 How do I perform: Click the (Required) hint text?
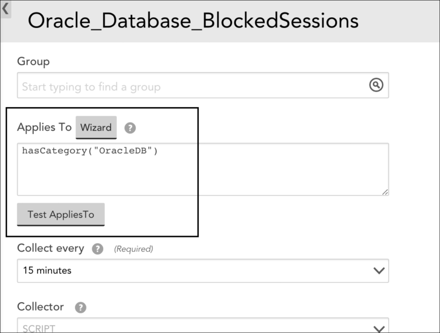(133, 249)
